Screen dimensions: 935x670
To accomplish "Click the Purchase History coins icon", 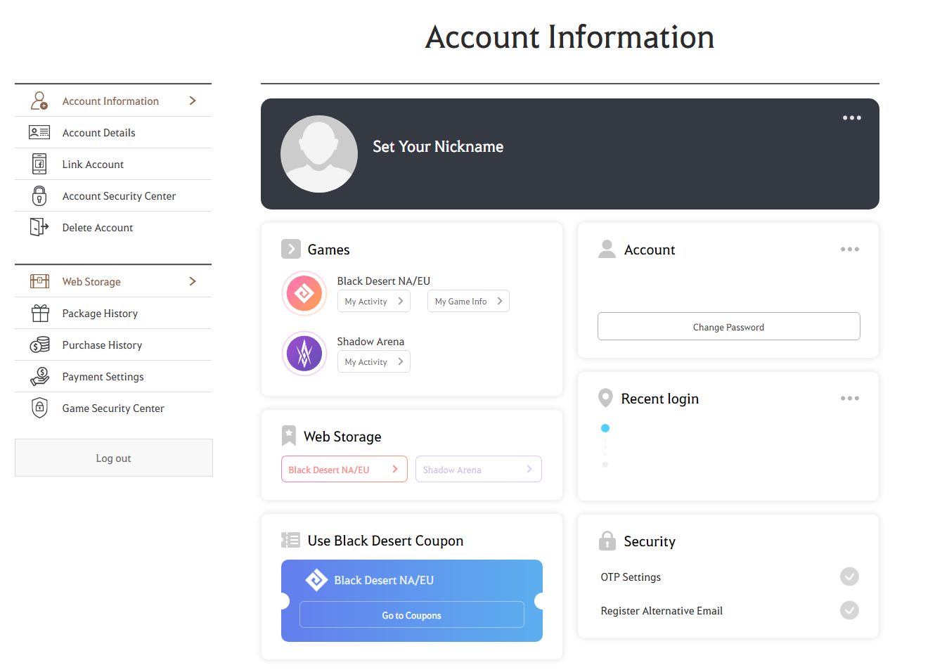I will pyautogui.click(x=40, y=344).
